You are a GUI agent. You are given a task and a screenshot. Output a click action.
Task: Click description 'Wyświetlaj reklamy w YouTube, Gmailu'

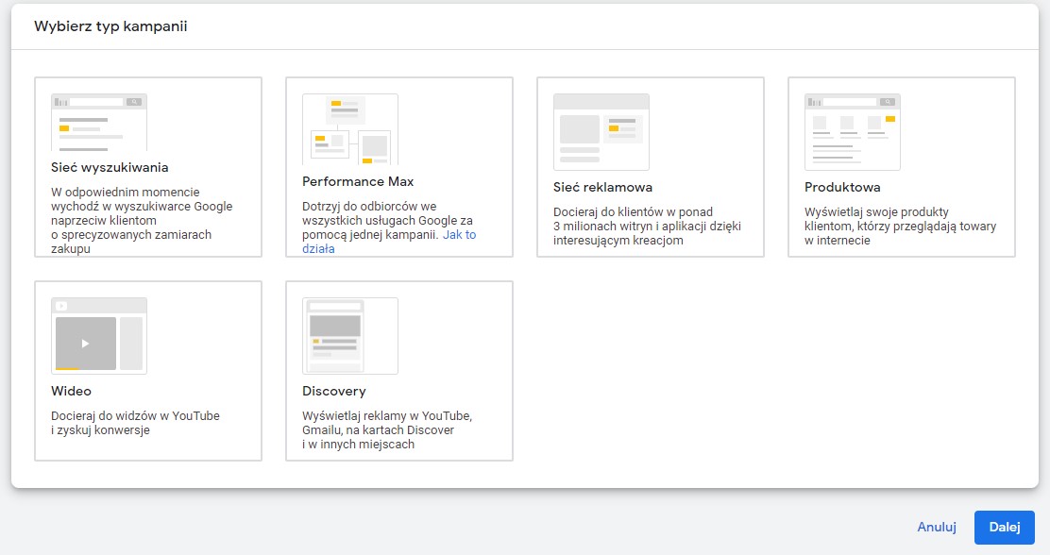[387, 429]
